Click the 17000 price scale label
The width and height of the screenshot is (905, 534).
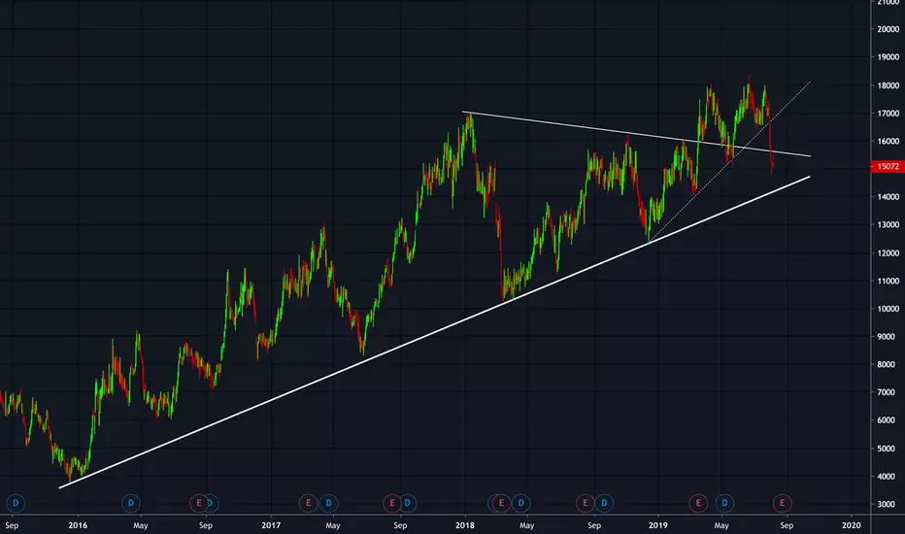click(888, 114)
